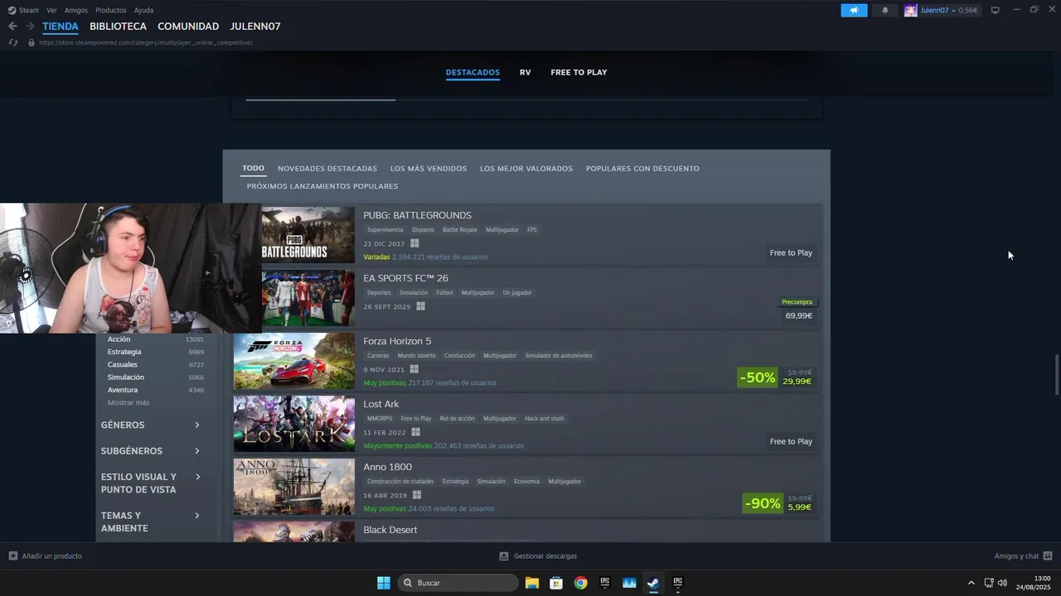Filter by the Aventura tag
This screenshot has width=1061, height=596.
coord(123,390)
